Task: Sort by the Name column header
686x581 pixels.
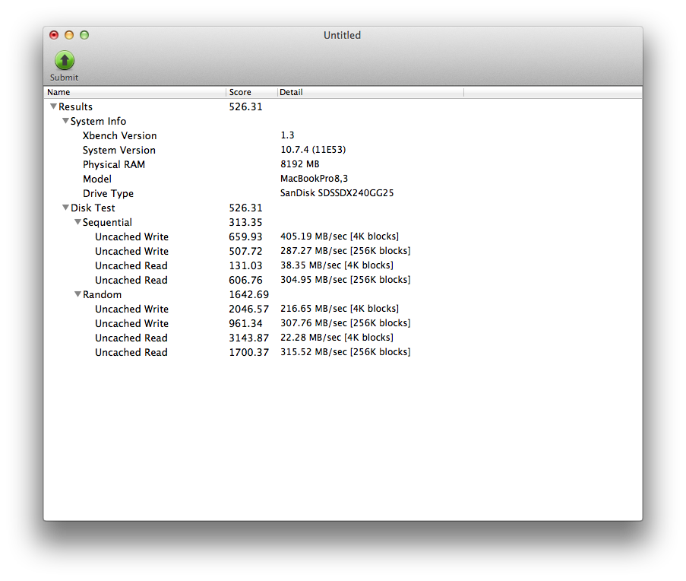Action: [135, 92]
